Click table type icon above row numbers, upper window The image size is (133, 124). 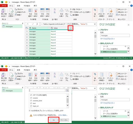point(27,28)
